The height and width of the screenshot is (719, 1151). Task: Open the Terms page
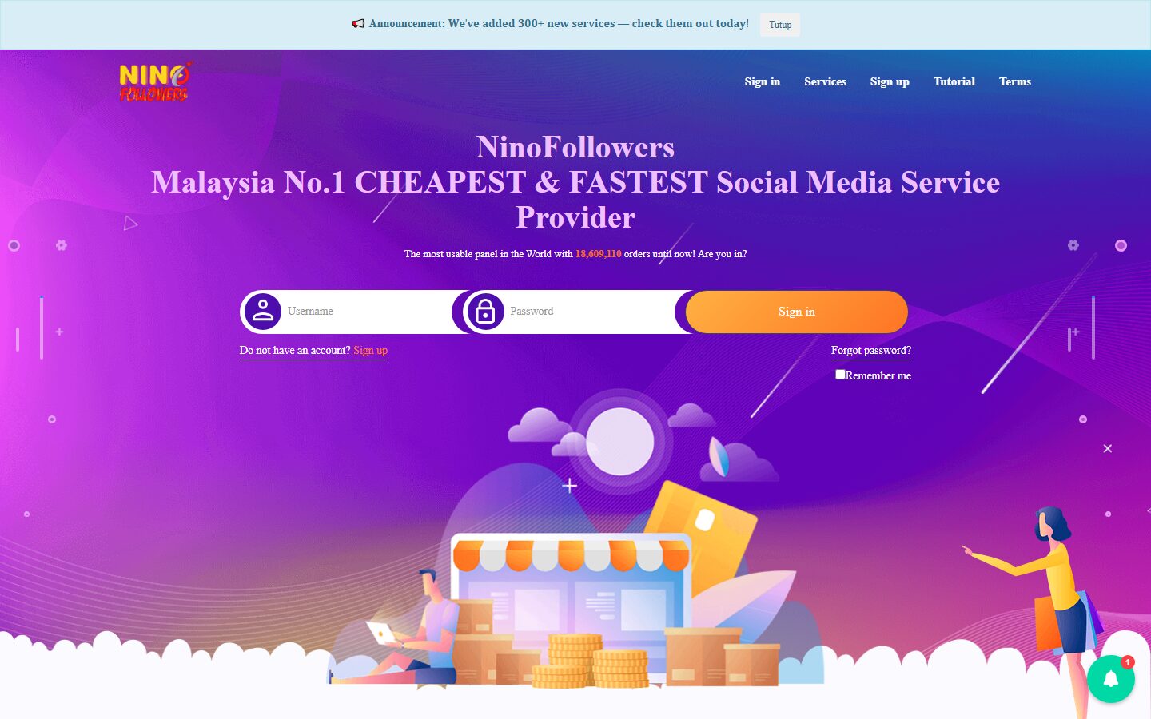click(x=1015, y=81)
